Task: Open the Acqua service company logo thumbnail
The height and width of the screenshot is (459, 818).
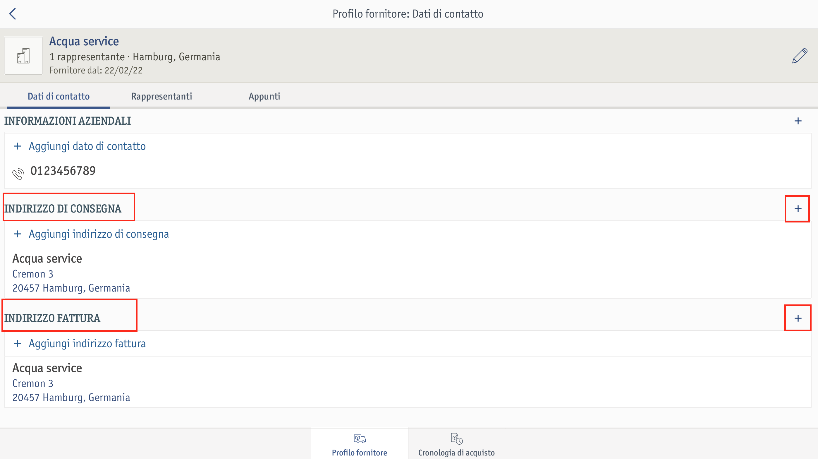Action: point(23,56)
